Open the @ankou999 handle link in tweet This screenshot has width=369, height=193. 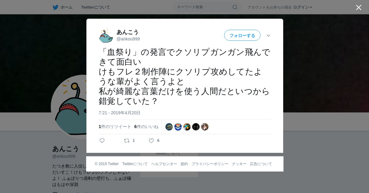[128, 39]
